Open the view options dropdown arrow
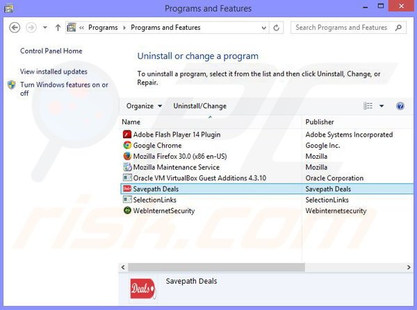Viewport: 417px width, 310px height. tap(382, 106)
